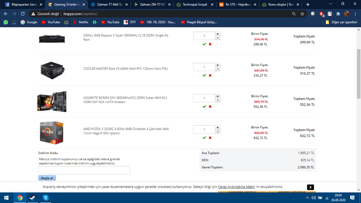Go back to previous page
This screenshot has width=361, height=203.
[x=6, y=14]
